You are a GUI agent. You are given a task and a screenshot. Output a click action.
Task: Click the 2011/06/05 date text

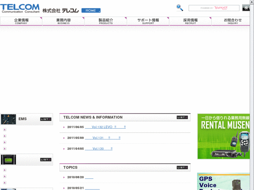[75, 127]
